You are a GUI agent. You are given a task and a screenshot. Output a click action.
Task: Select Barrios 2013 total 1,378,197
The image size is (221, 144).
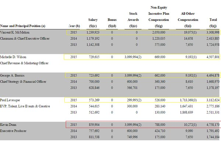213,88
